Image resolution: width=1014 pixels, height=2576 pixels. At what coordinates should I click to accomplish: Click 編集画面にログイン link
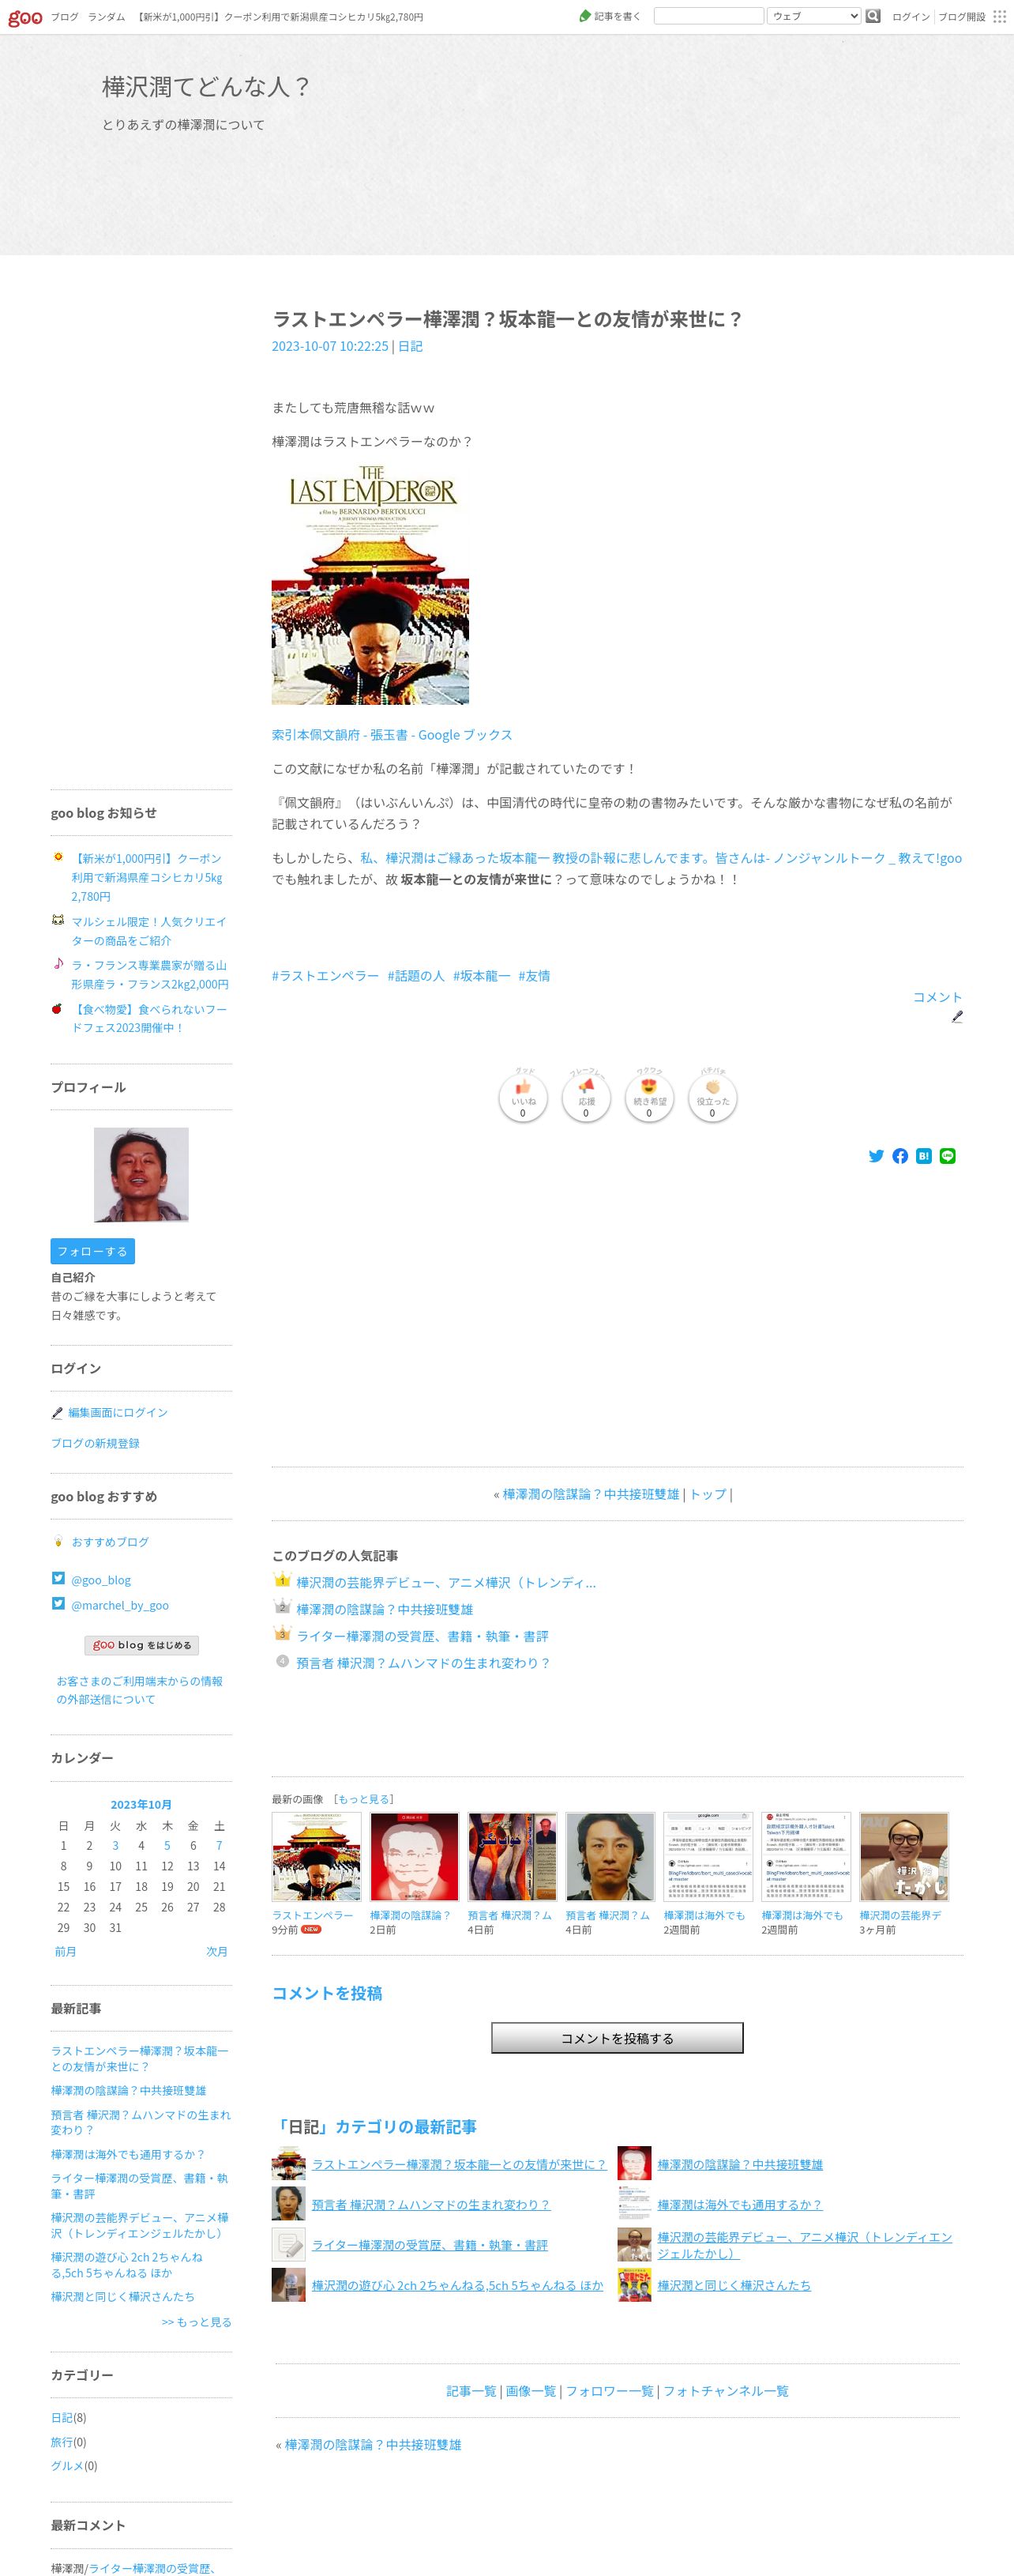(118, 1413)
